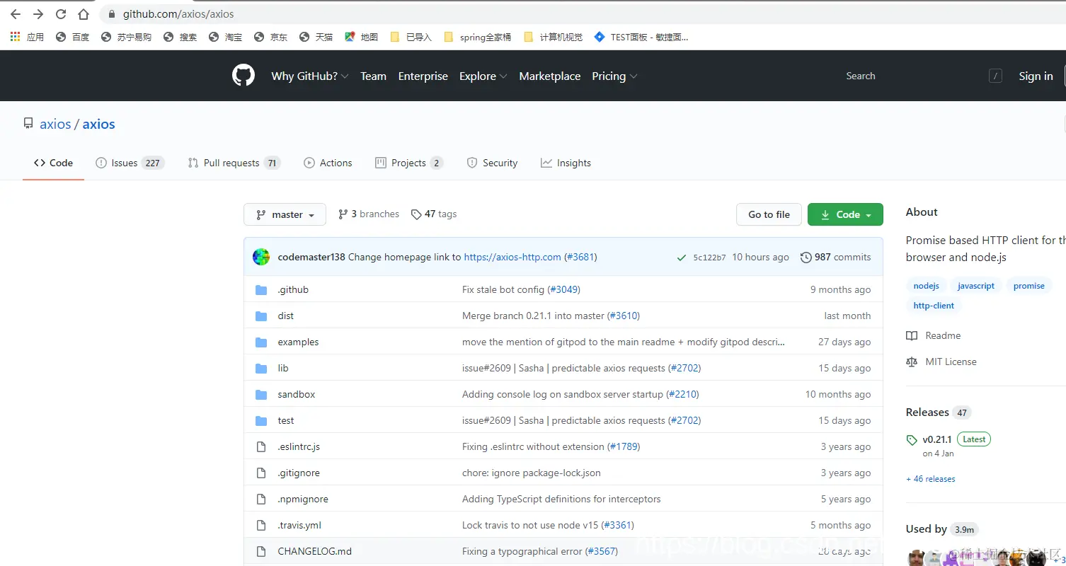1066x566 pixels.
Task: Reload the page with refresh icon
Action: (x=61, y=14)
